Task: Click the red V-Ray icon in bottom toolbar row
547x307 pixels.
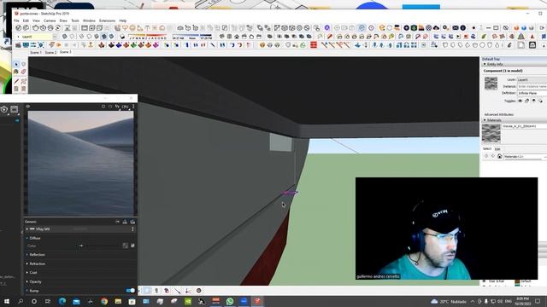Action: (x=314, y=45)
